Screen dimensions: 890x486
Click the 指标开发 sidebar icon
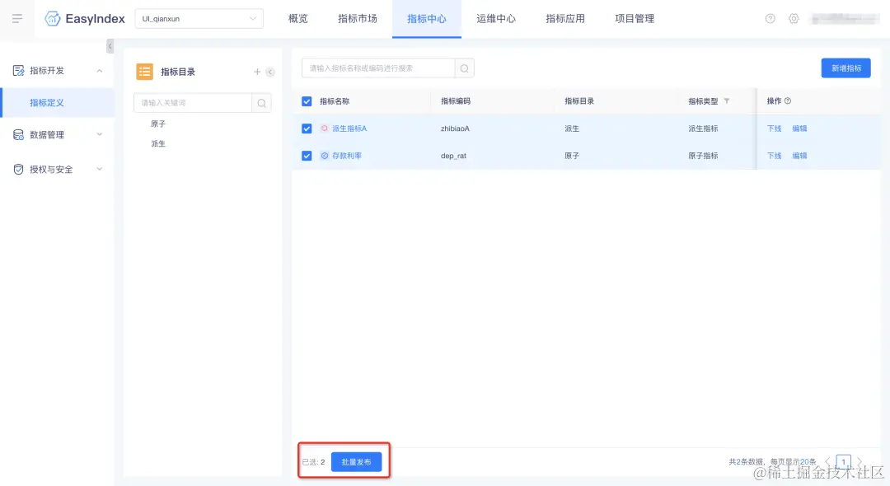coord(18,70)
